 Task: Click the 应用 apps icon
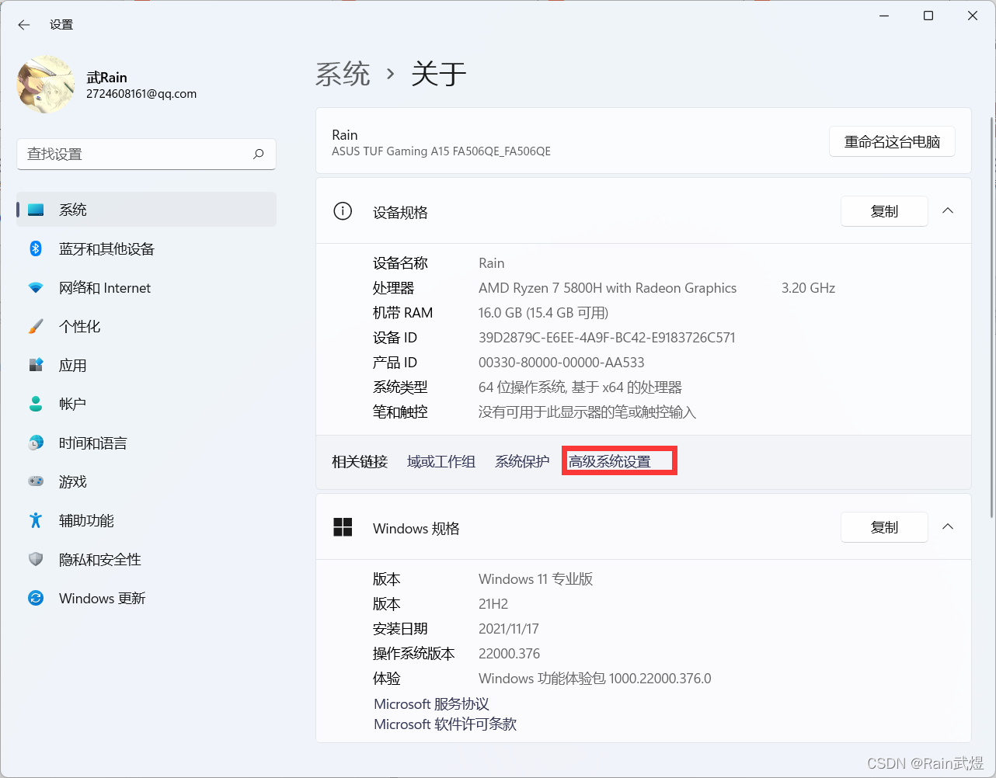pos(36,365)
